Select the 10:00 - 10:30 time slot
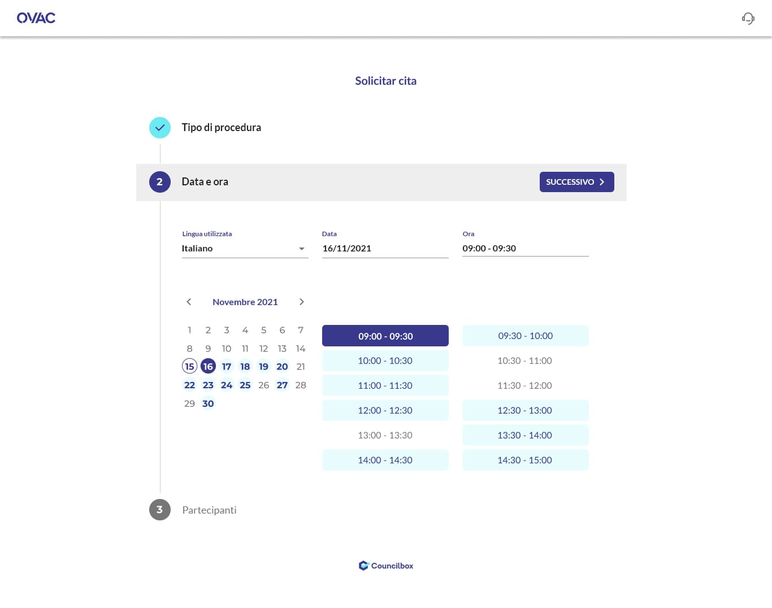The image size is (772, 608). [385, 361]
